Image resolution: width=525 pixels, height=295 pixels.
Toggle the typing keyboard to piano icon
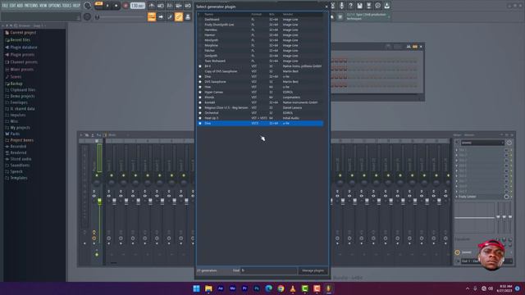[152, 16]
